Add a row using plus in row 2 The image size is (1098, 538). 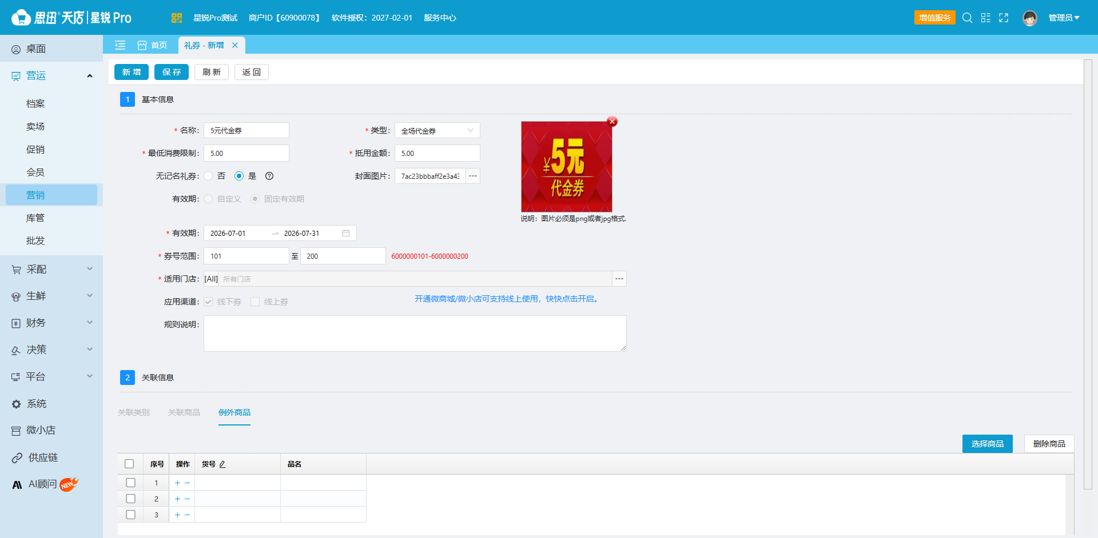click(x=177, y=499)
